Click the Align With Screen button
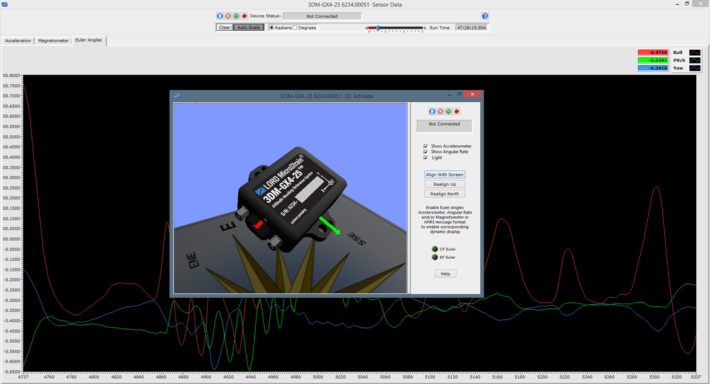 (444, 174)
